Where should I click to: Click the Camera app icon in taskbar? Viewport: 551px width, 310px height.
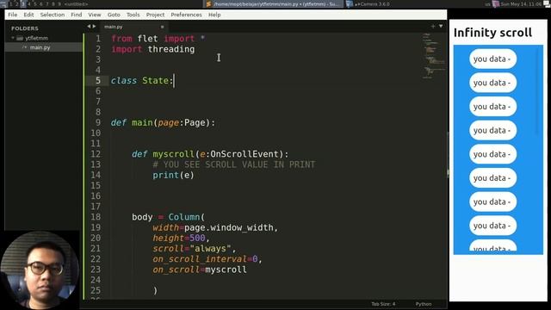(350, 4)
